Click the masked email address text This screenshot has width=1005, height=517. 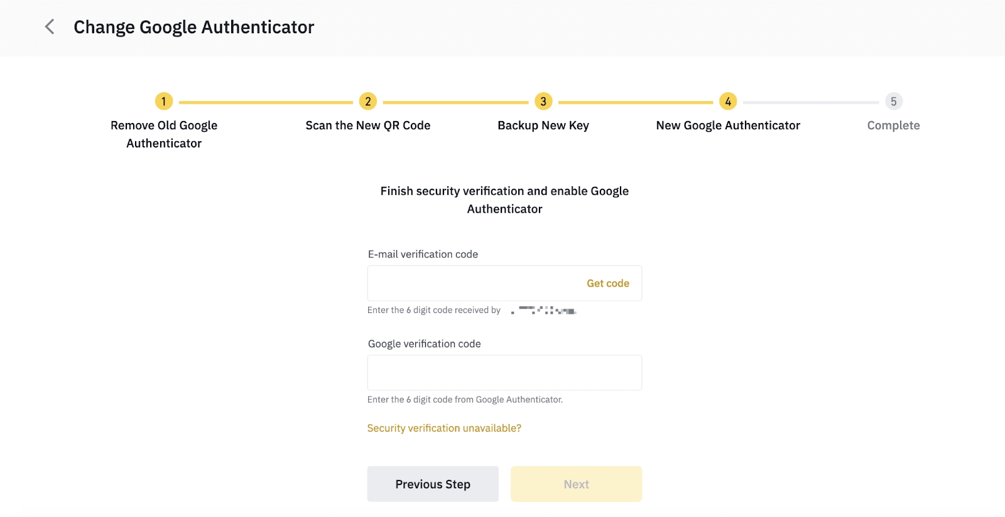click(544, 310)
